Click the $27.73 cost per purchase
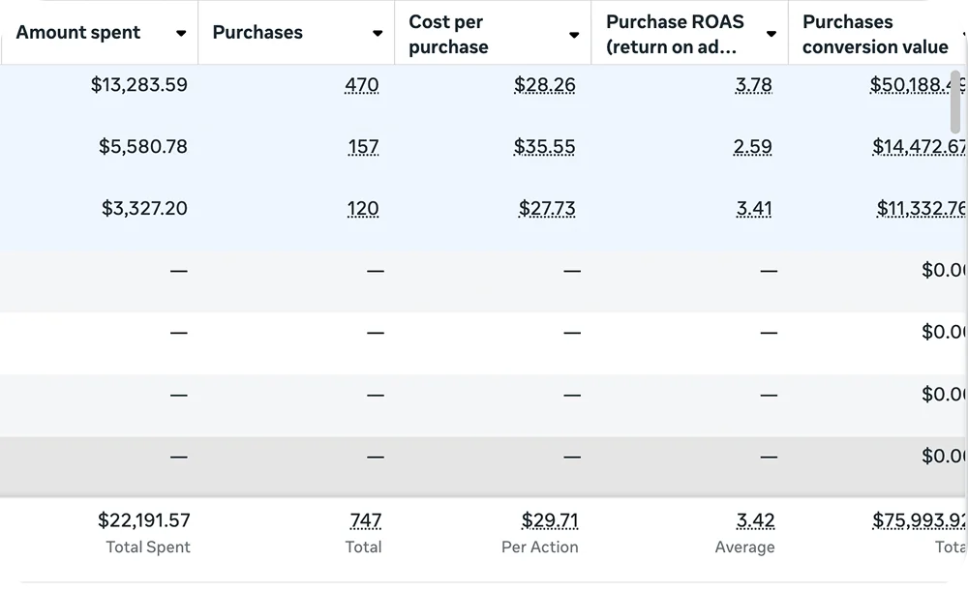968x591 pixels. click(547, 209)
